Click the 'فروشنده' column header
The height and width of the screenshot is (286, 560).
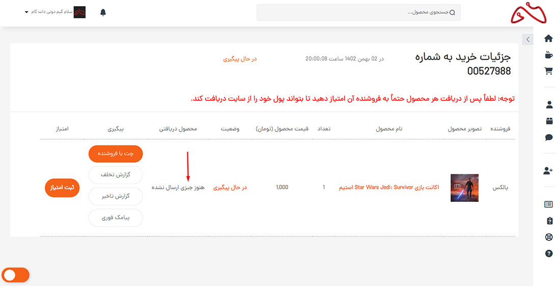coord(500,128)
